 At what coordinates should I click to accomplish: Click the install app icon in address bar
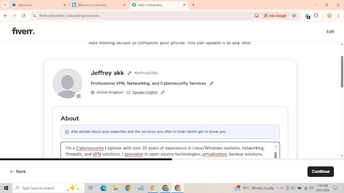click(x=256, y=16)
